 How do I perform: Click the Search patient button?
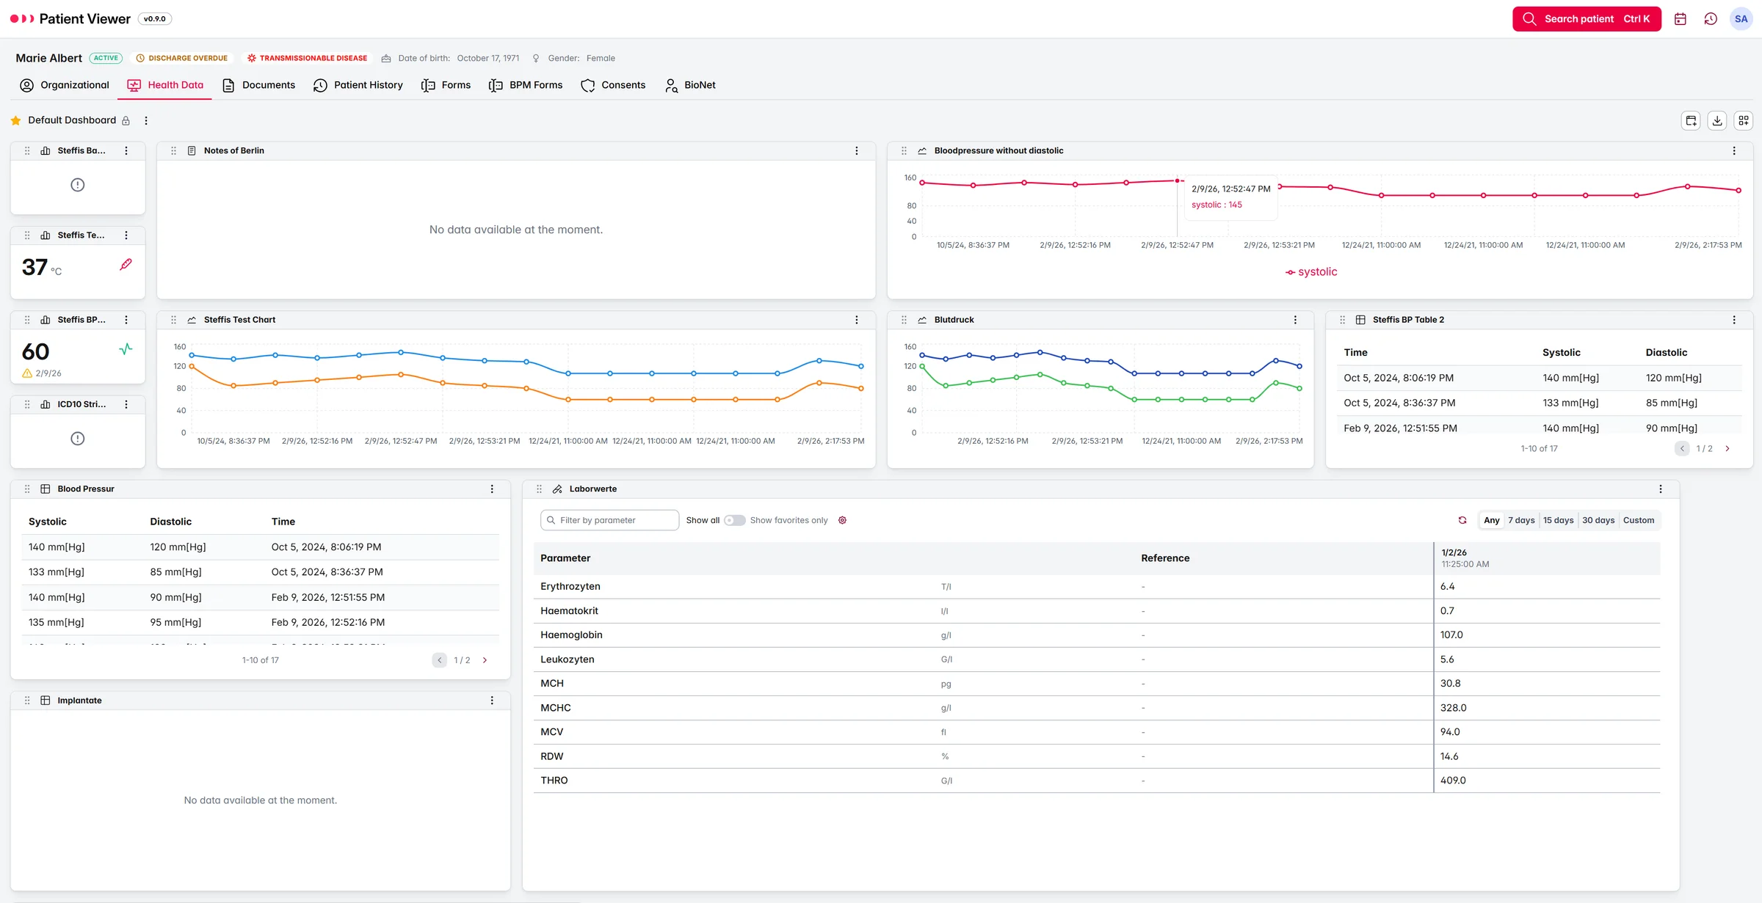click(x=1587, y=19)
